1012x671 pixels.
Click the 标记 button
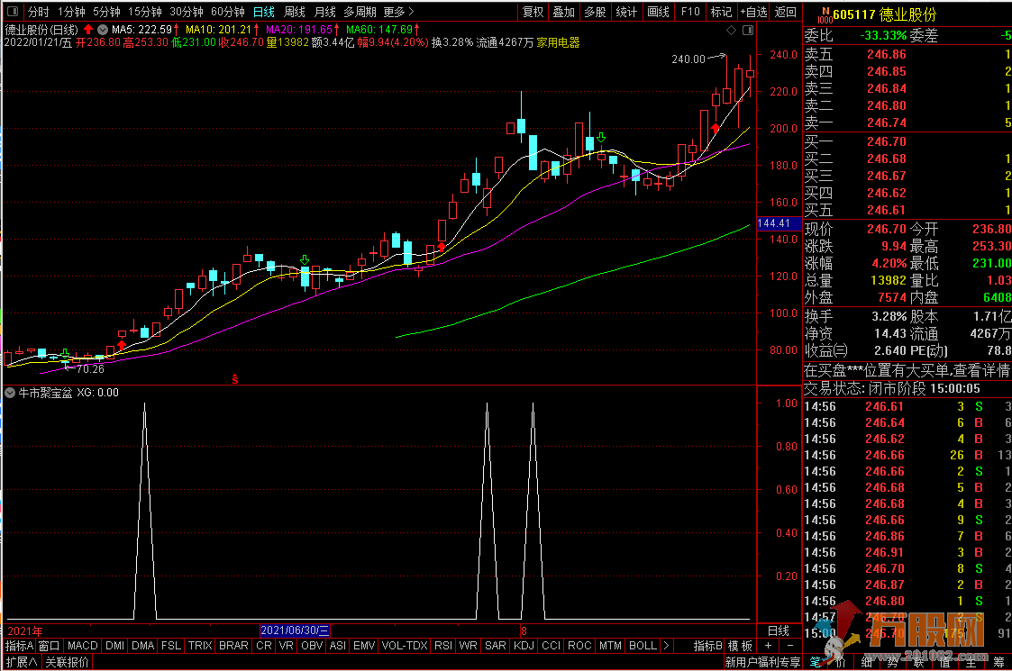pyautogui.click(x=721, y=12)
